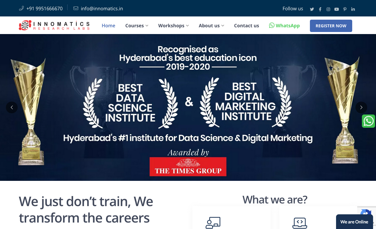Click the phone icon in top bar

coord(21,8)
